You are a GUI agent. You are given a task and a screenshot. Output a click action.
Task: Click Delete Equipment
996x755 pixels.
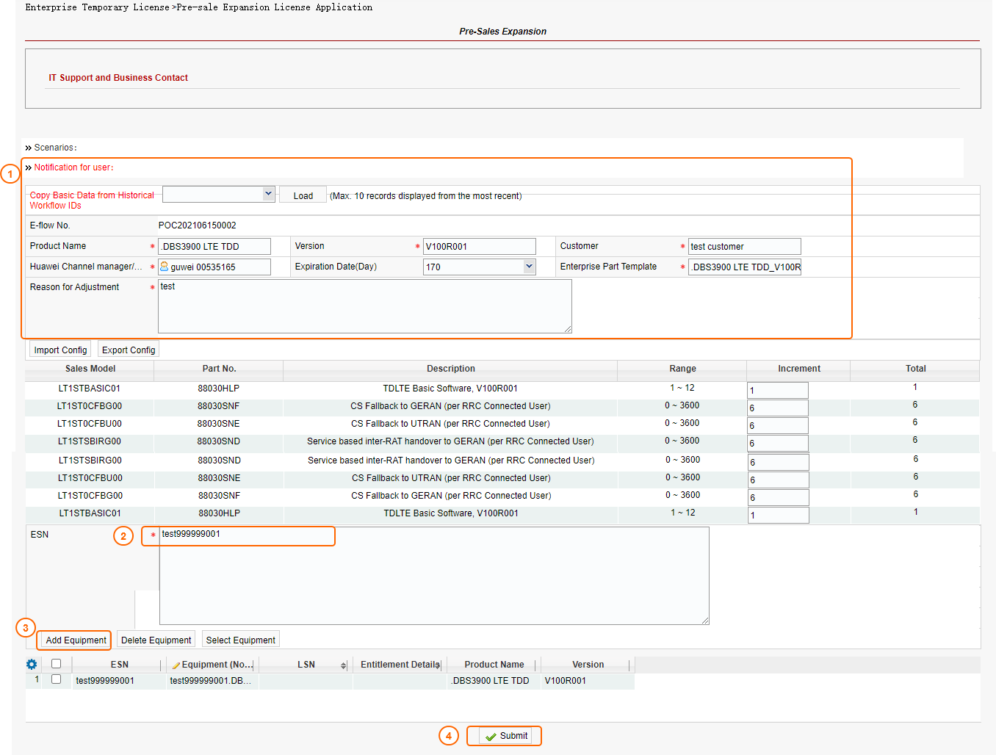(156, 639)
